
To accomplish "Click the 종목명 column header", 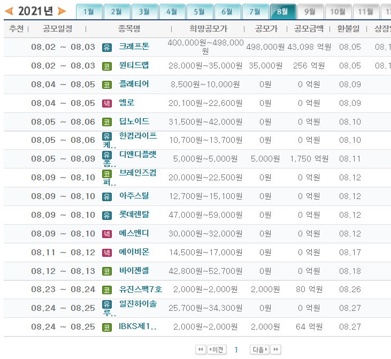I will click(129, 29).
